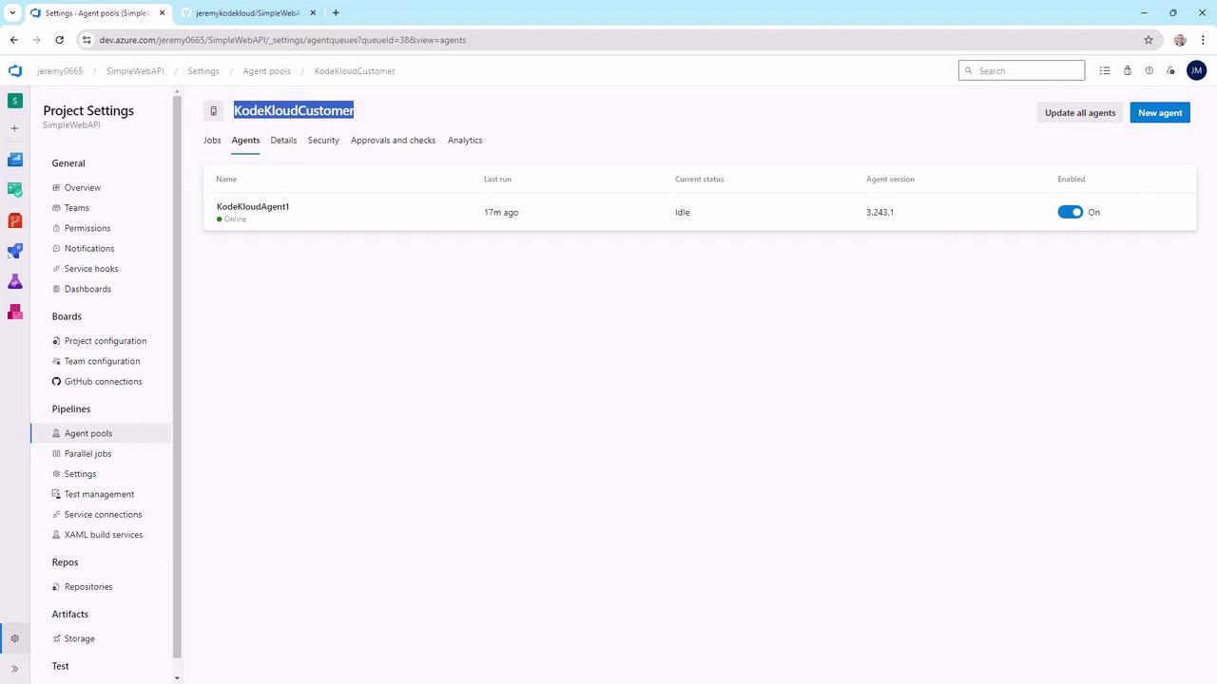The height and width of the screenshot is (684, 1217).
Task: Go back with the browser back arrow
Action: pyautogui.click(x=14, y=40)
